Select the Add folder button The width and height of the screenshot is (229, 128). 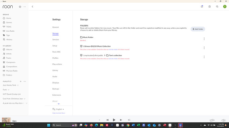(x=198, y=29)
